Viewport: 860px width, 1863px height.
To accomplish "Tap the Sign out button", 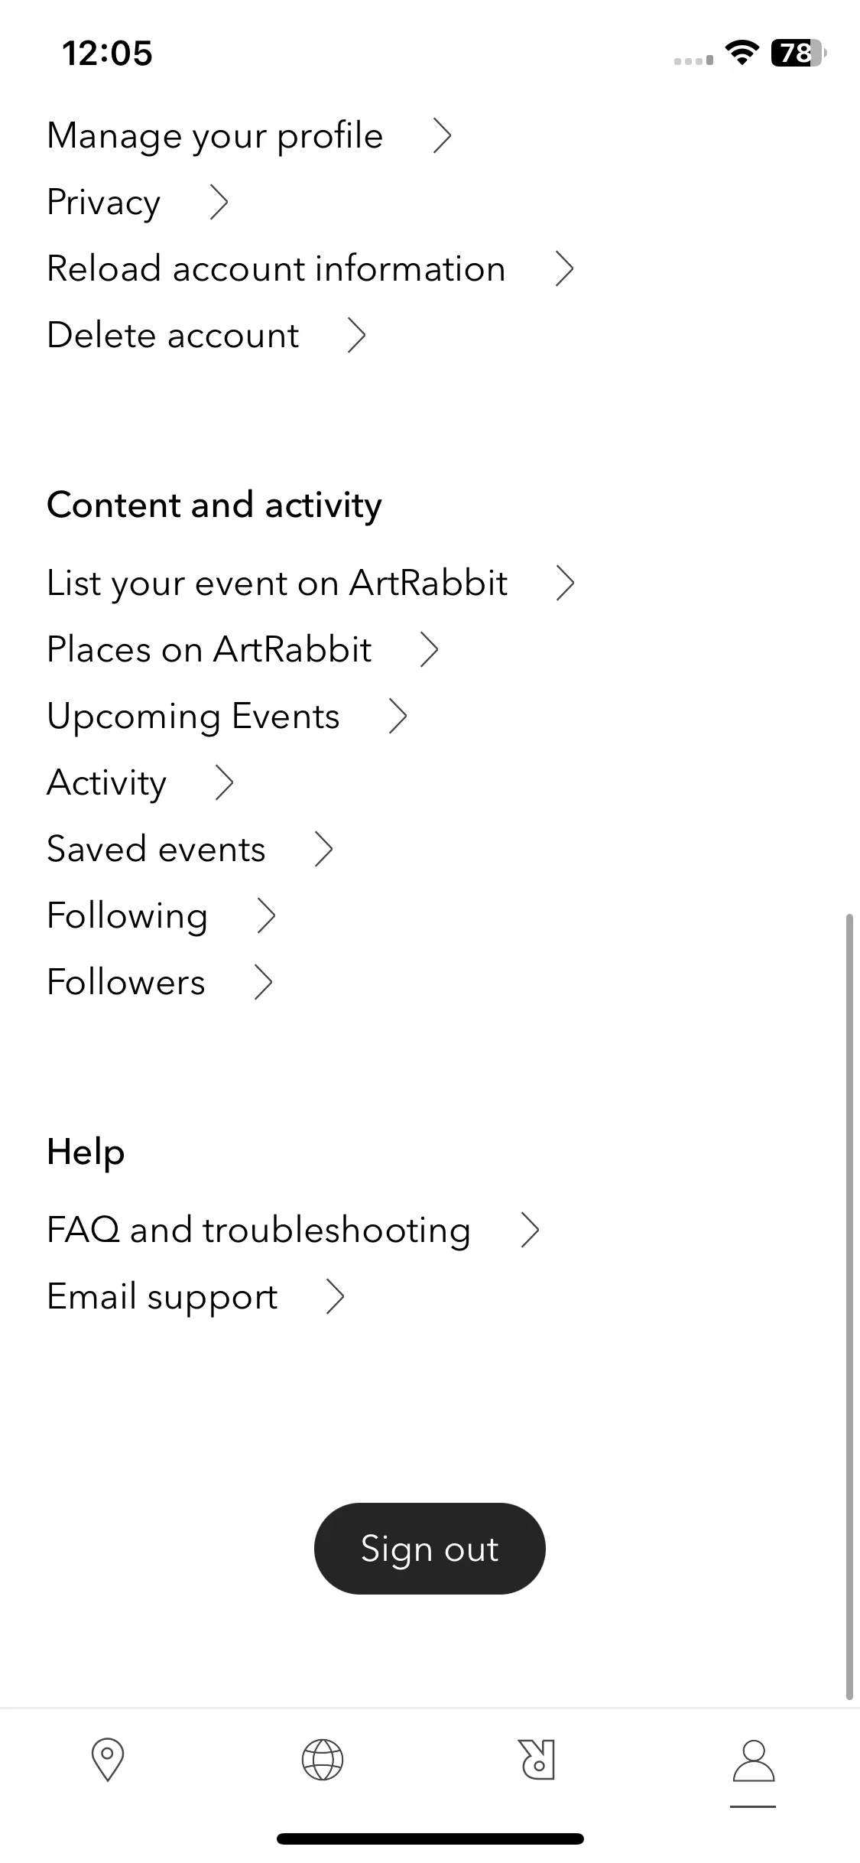I will [x=430, y=1549].
